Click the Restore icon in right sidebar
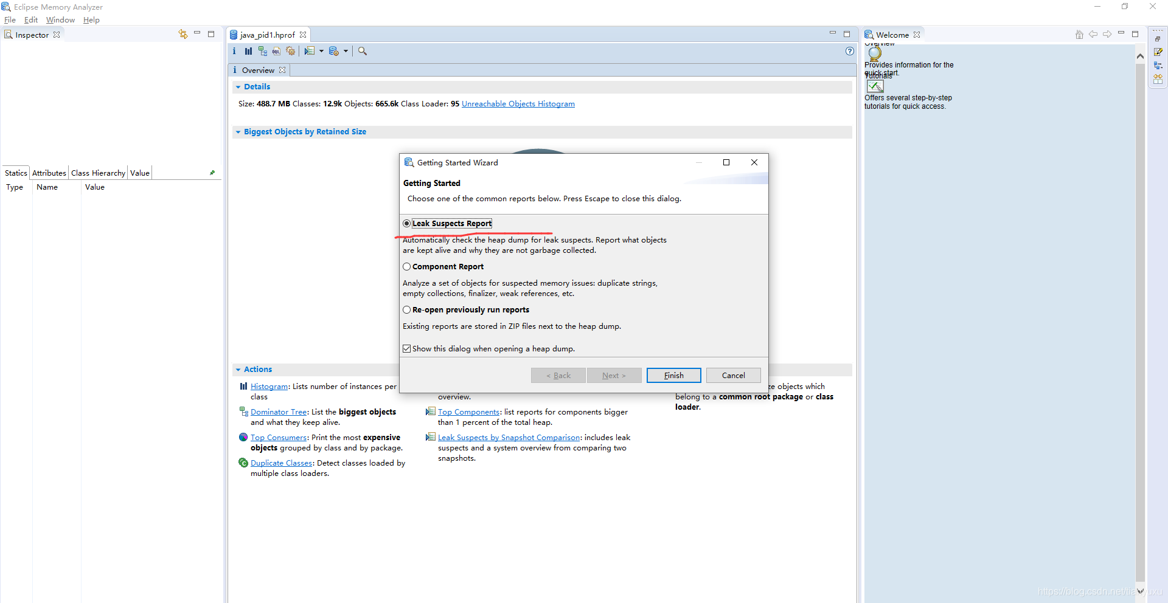The width and height of the screenshot is (1168, 603). (1158, 39)
